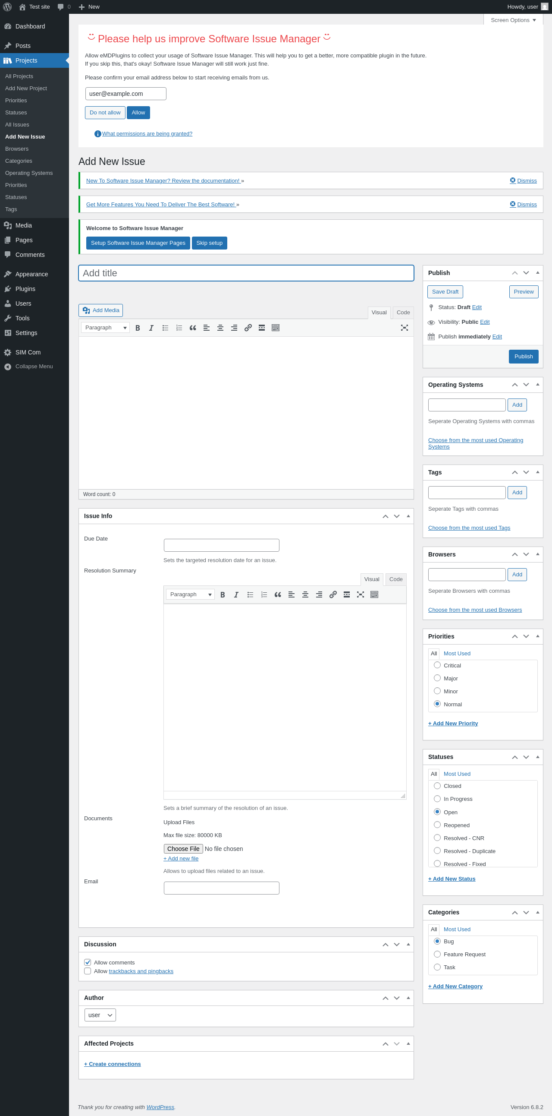552x1116 pixels.
Task: Dismiss the documentation notice
Action: tap(524, 181)
